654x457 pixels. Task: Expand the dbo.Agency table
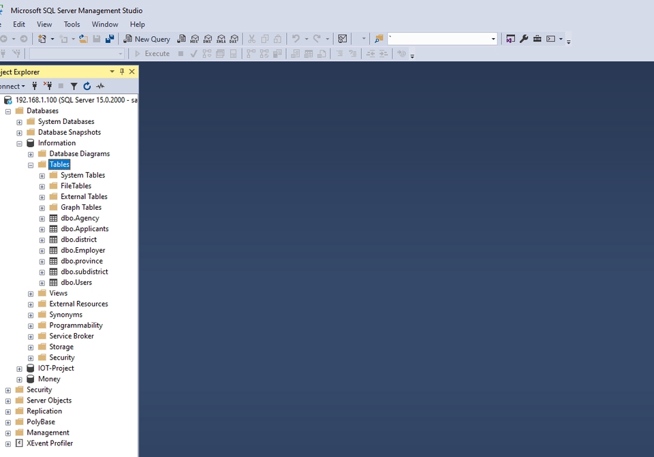42,219
